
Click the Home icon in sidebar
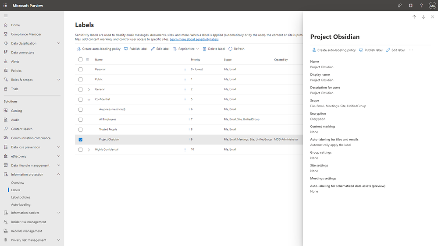tap(6, 25)
